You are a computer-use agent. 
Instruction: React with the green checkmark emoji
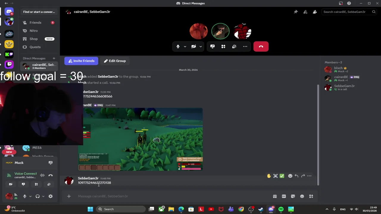[x=282, y=176]
